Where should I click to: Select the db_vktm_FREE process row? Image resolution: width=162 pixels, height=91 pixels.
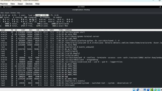[x=81, y=34]
